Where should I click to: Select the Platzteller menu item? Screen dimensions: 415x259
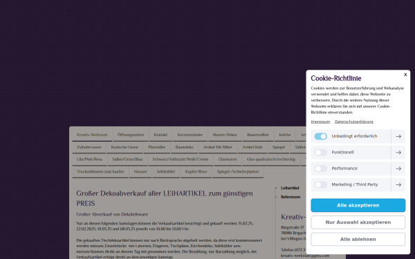coord(157,147)
